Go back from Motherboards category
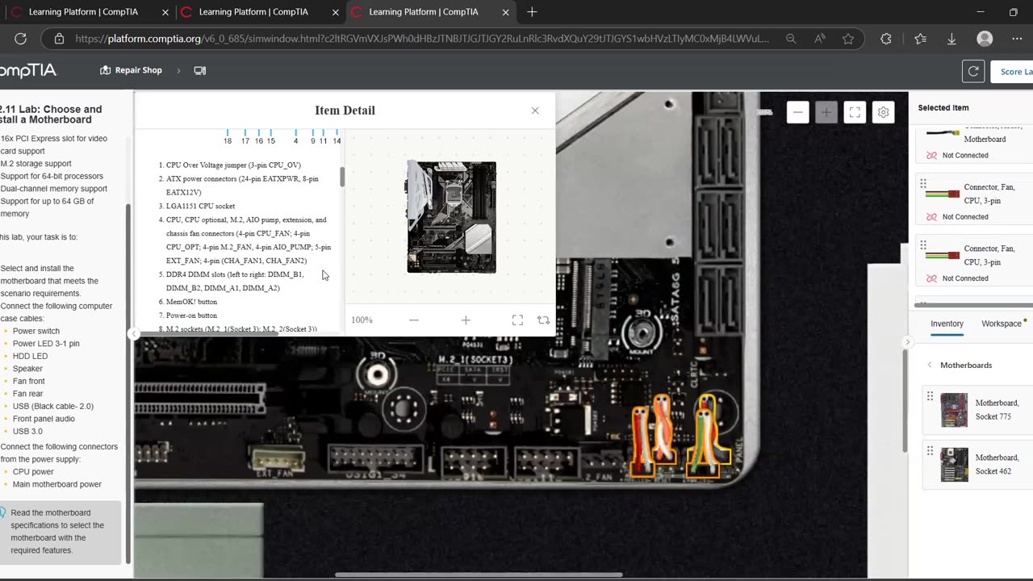The image size is (1033, 581). pyautogui.click(x=930, y=365)
